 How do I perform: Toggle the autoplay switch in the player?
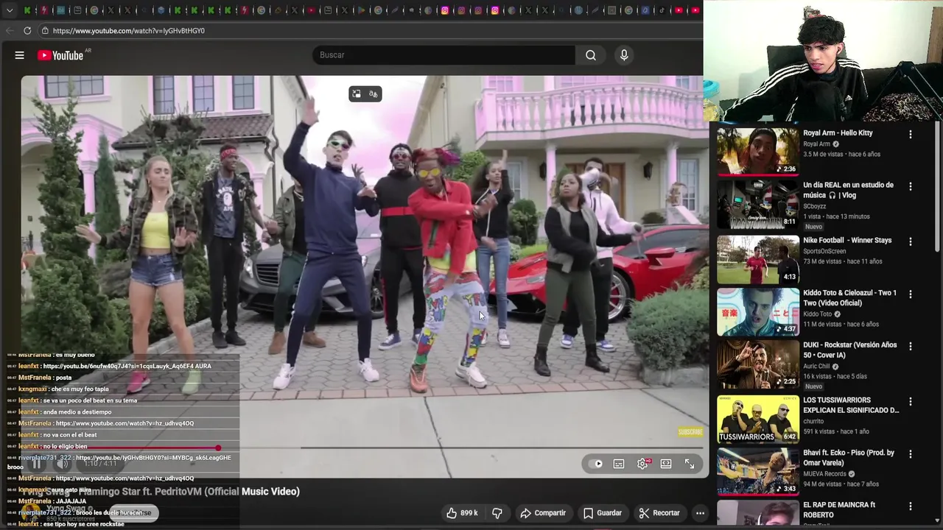pos(595,464)
